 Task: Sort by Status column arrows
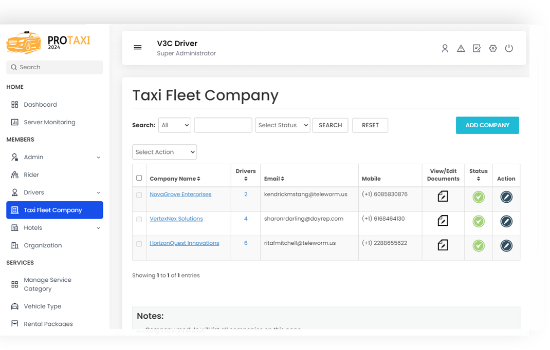[x=479, y=179]
